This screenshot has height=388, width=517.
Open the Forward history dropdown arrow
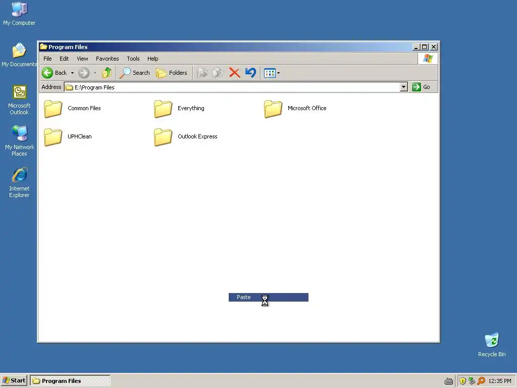[x=95, y=73]
